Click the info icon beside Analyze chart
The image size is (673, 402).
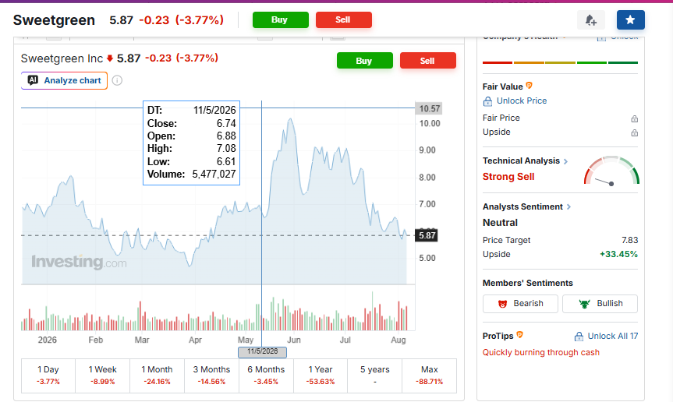117,80
